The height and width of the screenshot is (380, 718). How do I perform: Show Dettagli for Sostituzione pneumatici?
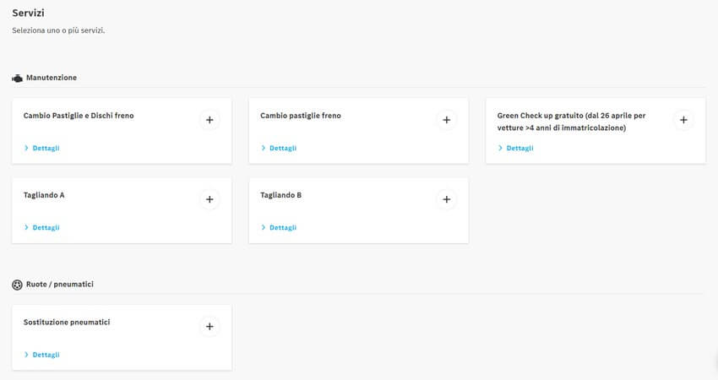click(46, 355)
